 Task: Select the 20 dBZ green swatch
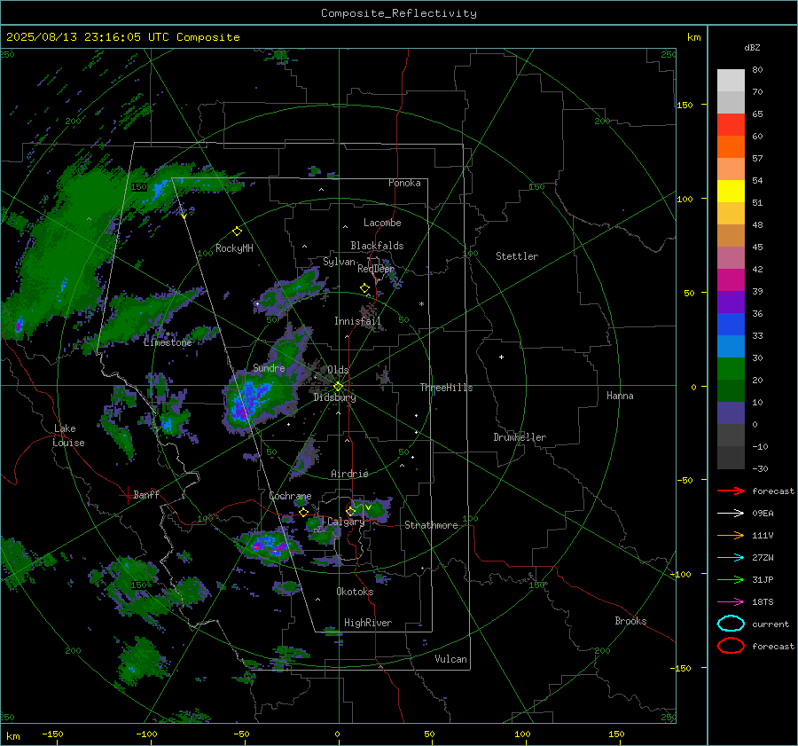[731, 369]
